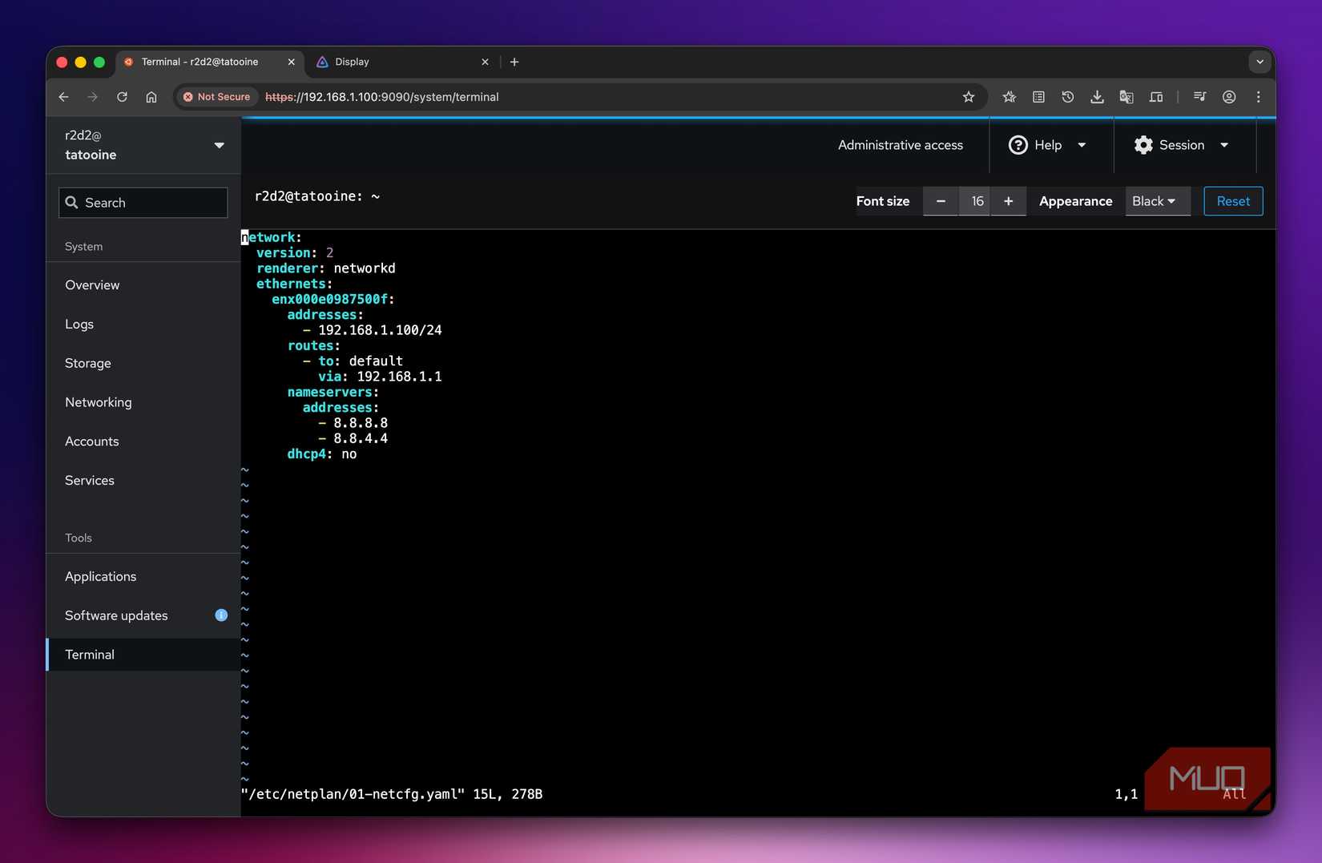Reload the page with the refresh icon
Viewport: 1322px width, 863px height.
click(x=122, y=97)
